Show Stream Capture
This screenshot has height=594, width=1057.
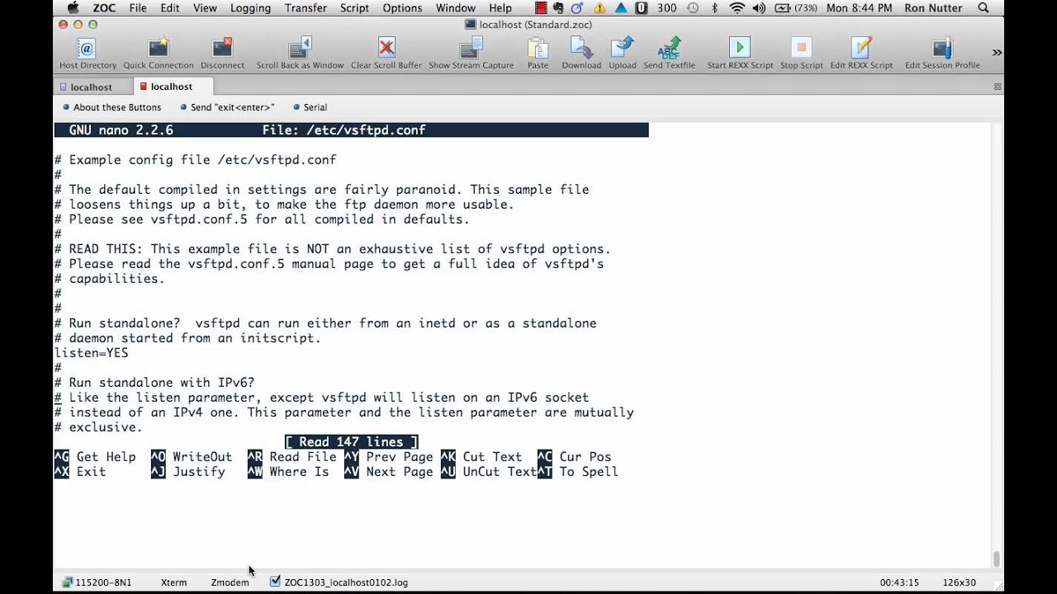click(x=471, y=53)
